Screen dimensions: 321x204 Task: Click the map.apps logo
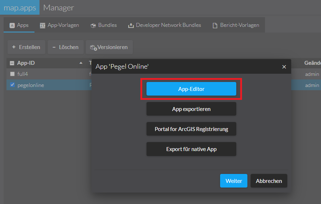(20, 8)
